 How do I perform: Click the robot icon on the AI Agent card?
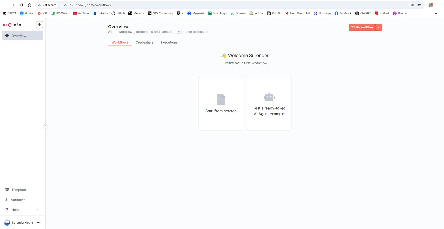coord(269,97)
